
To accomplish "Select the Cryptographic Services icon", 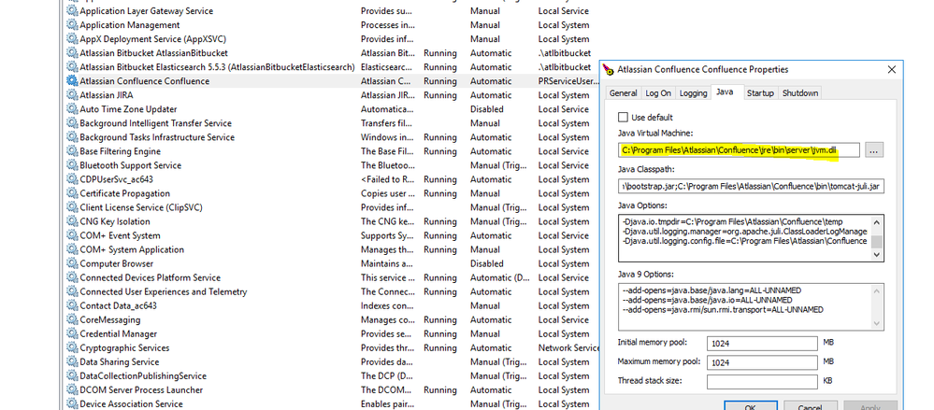I will coord(72,348).
